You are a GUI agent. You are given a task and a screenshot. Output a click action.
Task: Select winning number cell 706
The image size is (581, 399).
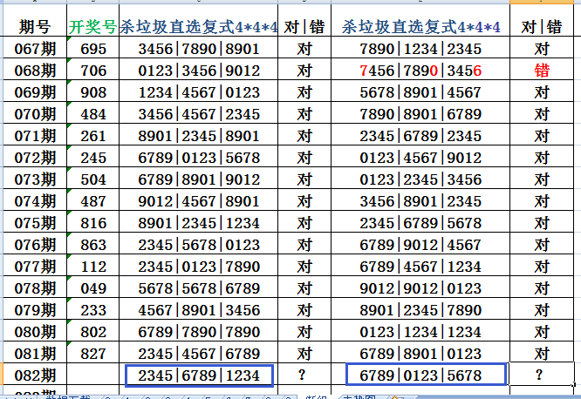click(93, 71)
